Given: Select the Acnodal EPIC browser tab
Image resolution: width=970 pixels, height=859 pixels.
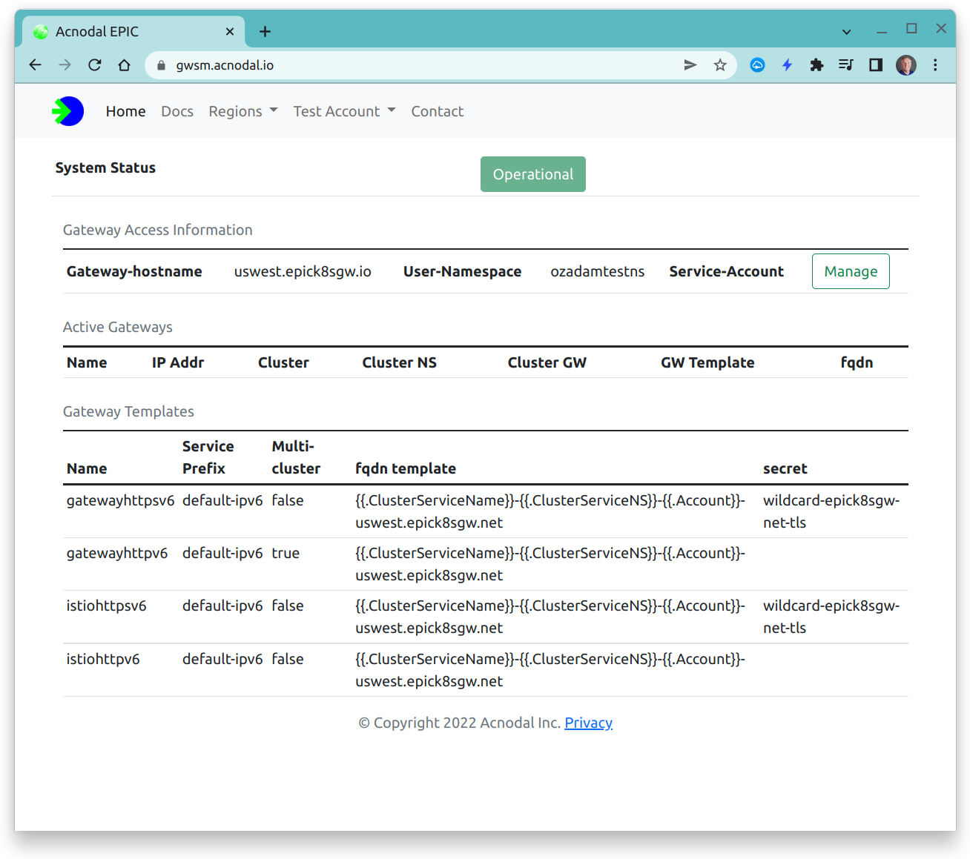Looking at the screenshot, I should 133,32.
